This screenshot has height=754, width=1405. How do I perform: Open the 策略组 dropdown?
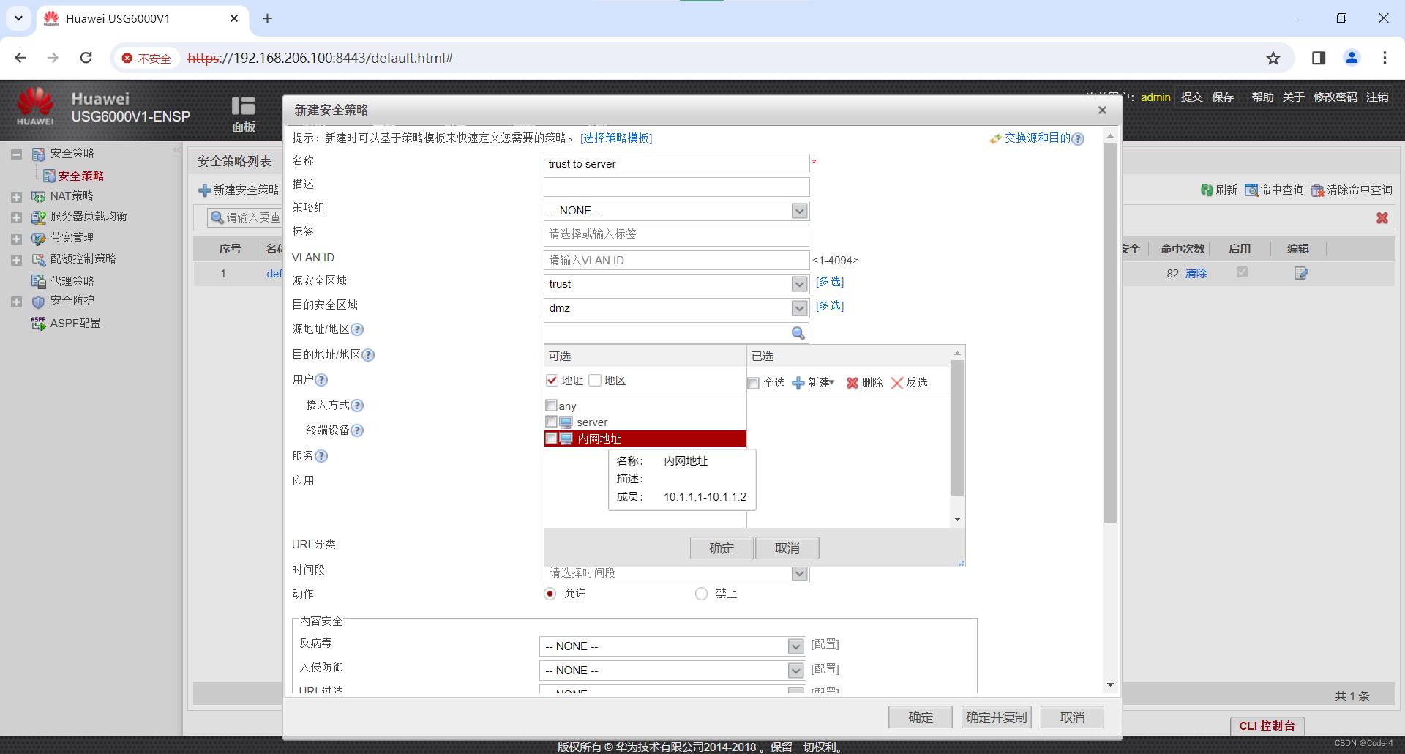click(800, 211)
